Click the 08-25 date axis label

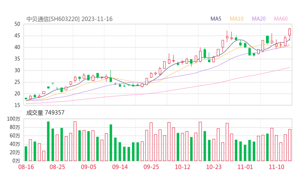coord(57,167)
